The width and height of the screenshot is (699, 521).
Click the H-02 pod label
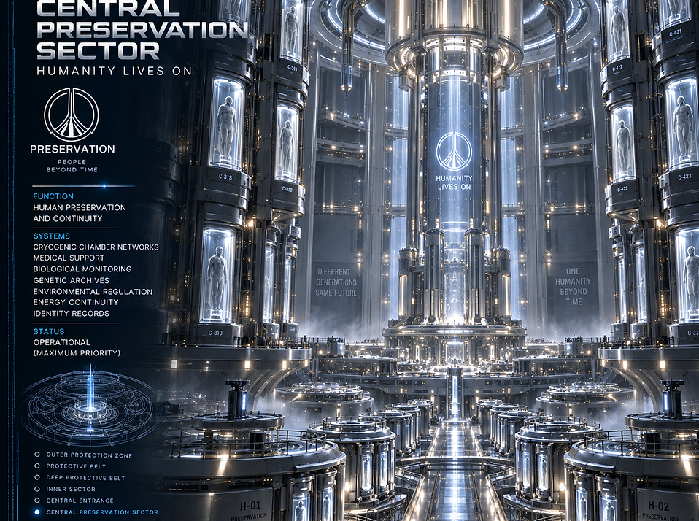(658, 506)
